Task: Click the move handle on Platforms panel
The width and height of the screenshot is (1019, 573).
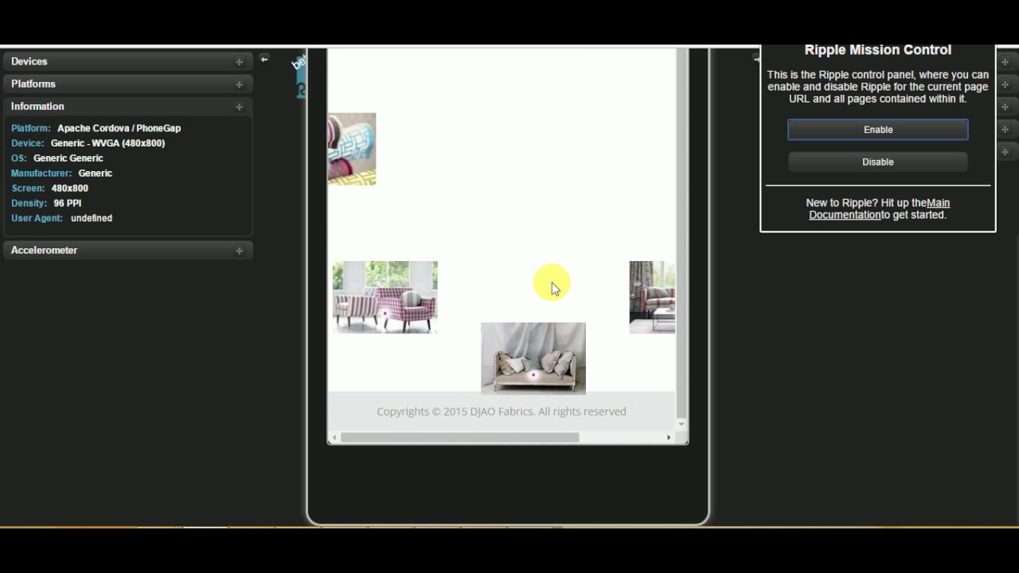Action: [x=239, y=84]
